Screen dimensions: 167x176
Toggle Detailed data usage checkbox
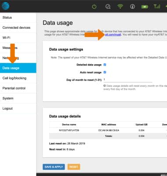coord(105,65)
